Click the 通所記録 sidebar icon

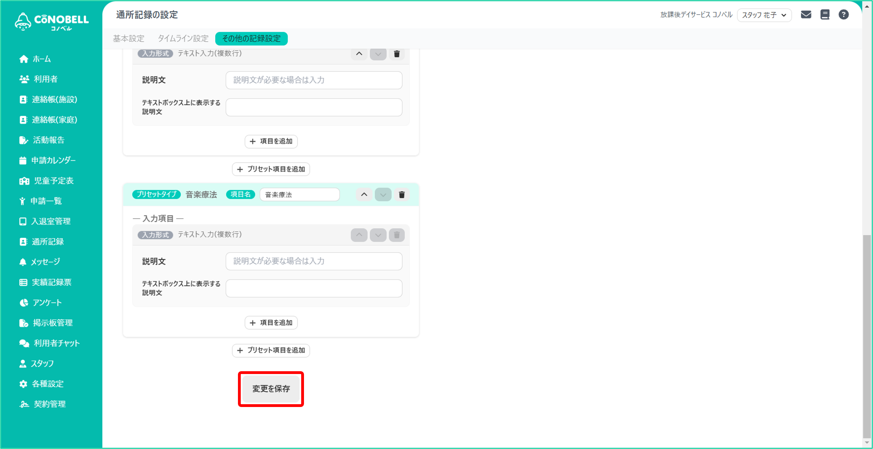tap(23, 242)
